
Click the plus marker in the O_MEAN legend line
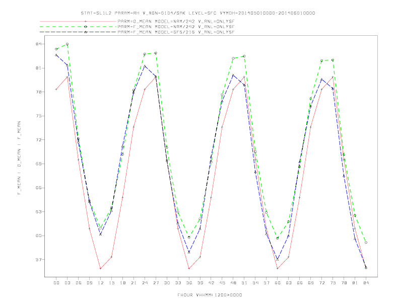click(x=86, y=21)
